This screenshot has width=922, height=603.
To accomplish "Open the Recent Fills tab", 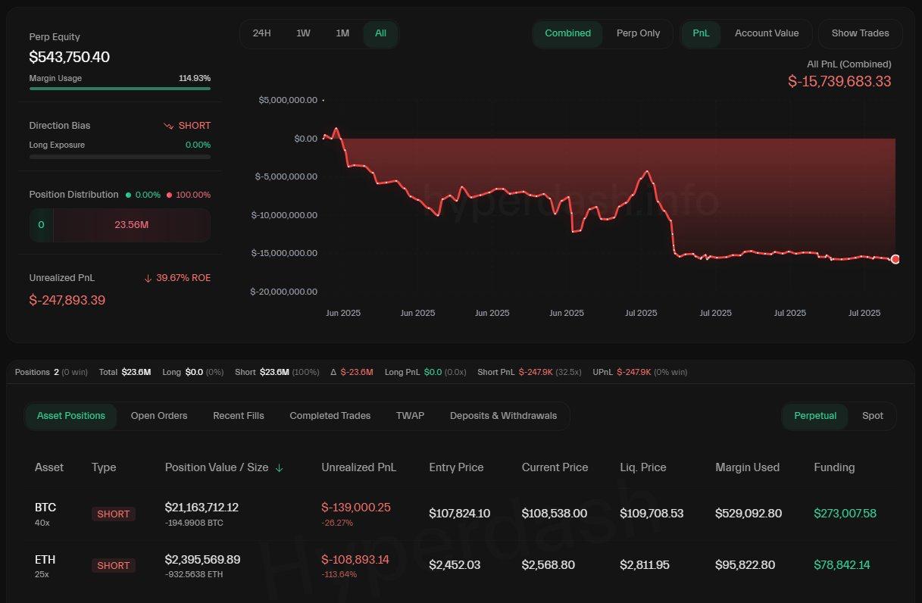I will coord(239,416).
